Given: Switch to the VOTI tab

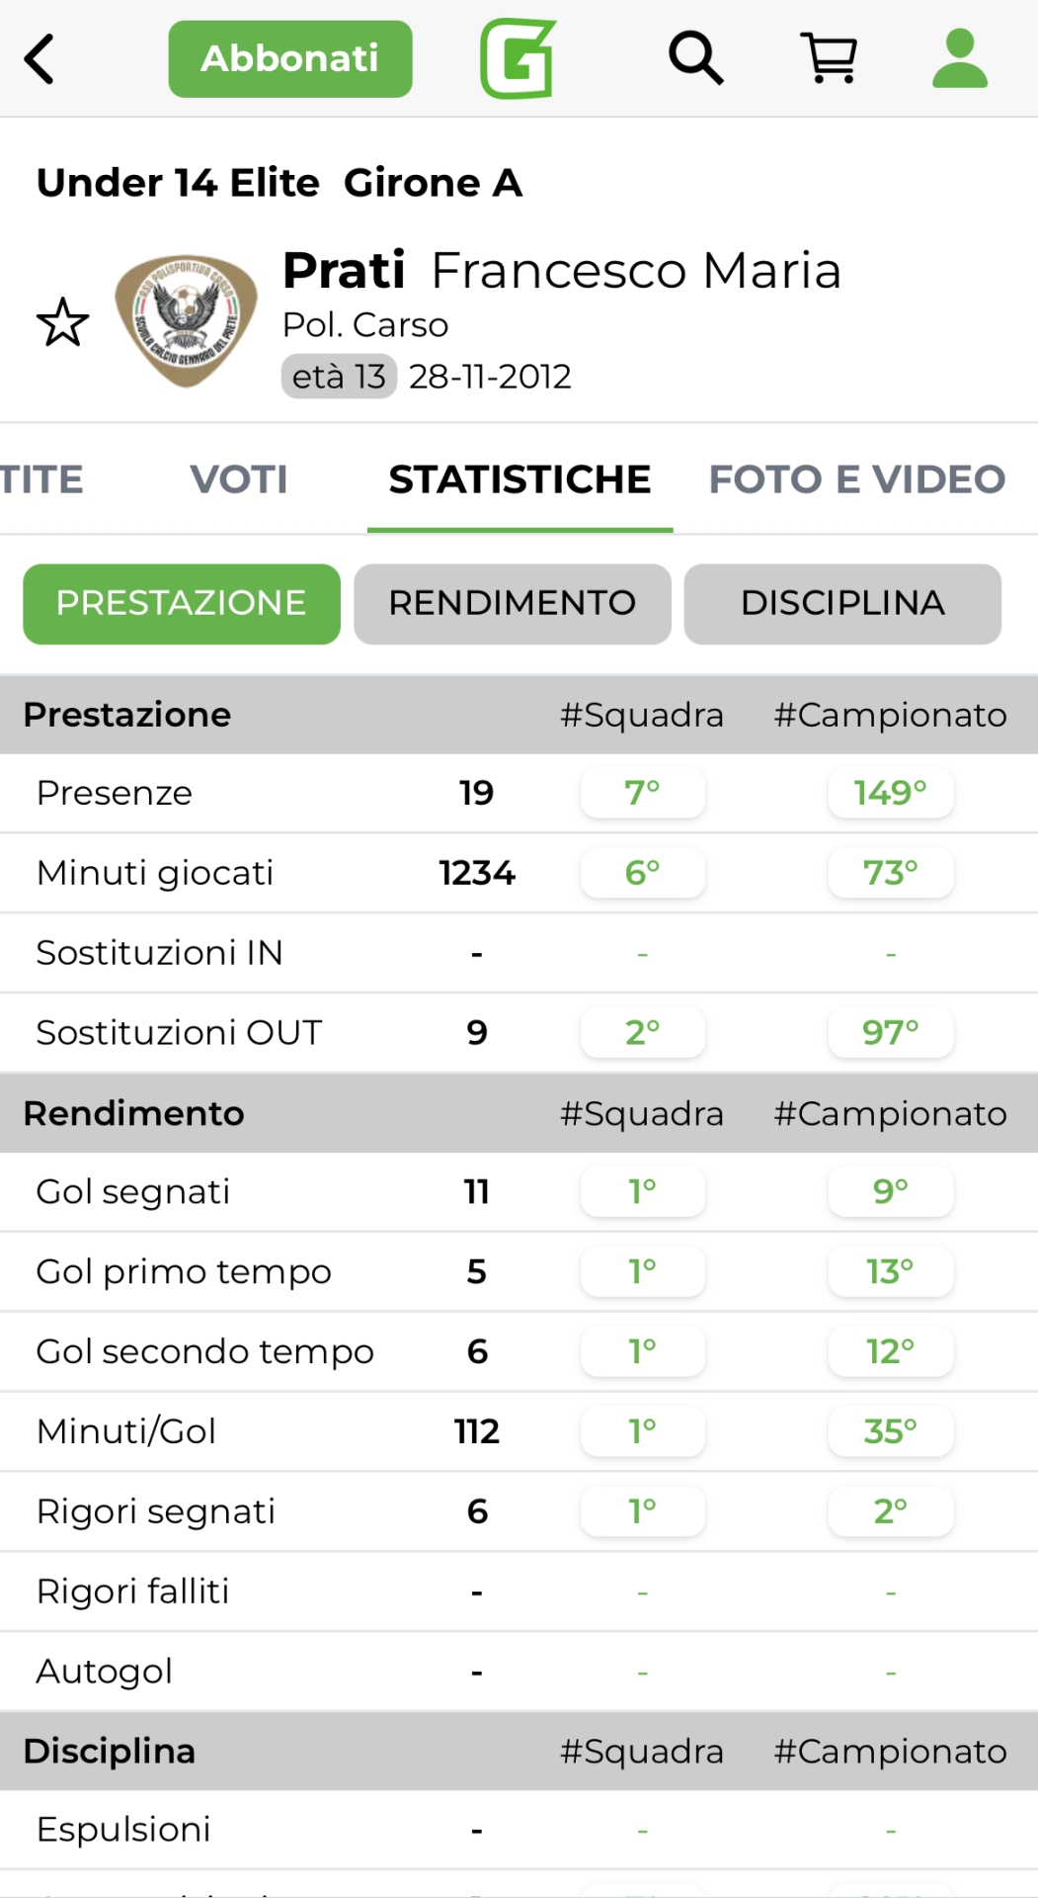Looking at the screenshot, I should [239, 479].
